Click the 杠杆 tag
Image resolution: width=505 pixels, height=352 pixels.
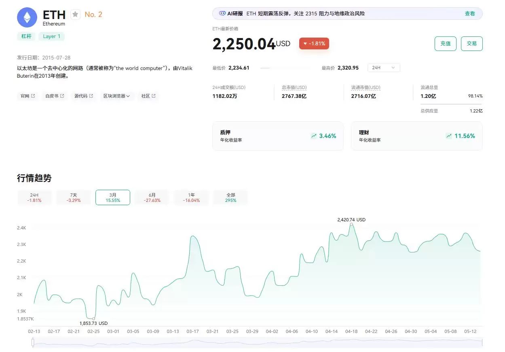(26, 36)
